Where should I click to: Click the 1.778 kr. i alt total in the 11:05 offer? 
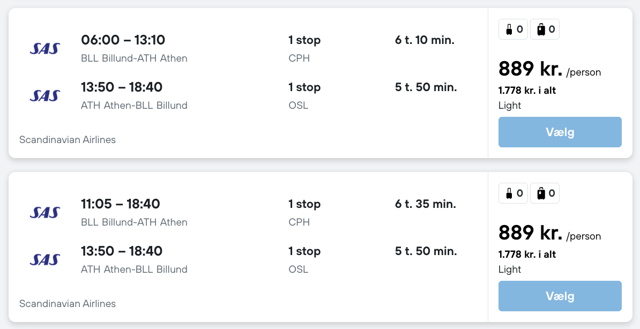click(x=527, y=255)
